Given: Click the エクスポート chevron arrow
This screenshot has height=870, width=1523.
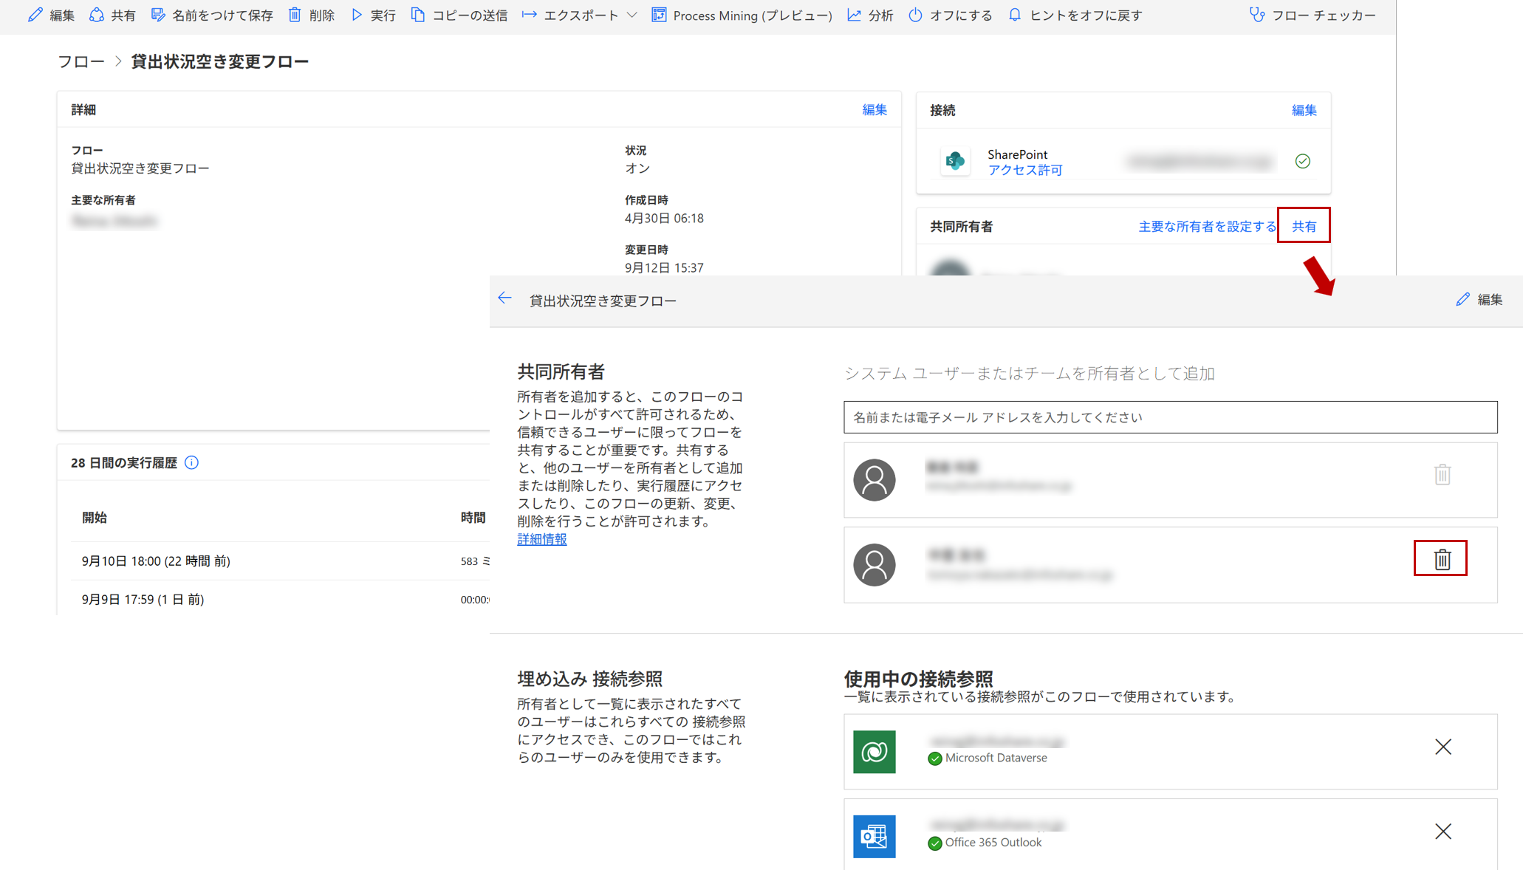Looking at the screenshot, I should pos(632,15).
